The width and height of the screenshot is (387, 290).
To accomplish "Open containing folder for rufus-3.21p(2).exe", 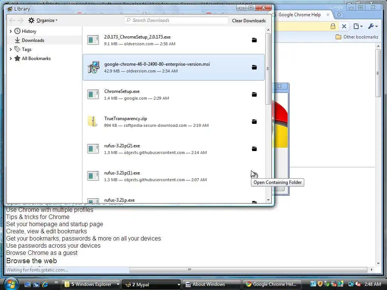I will pyautogui.click(x=254, y=149).
